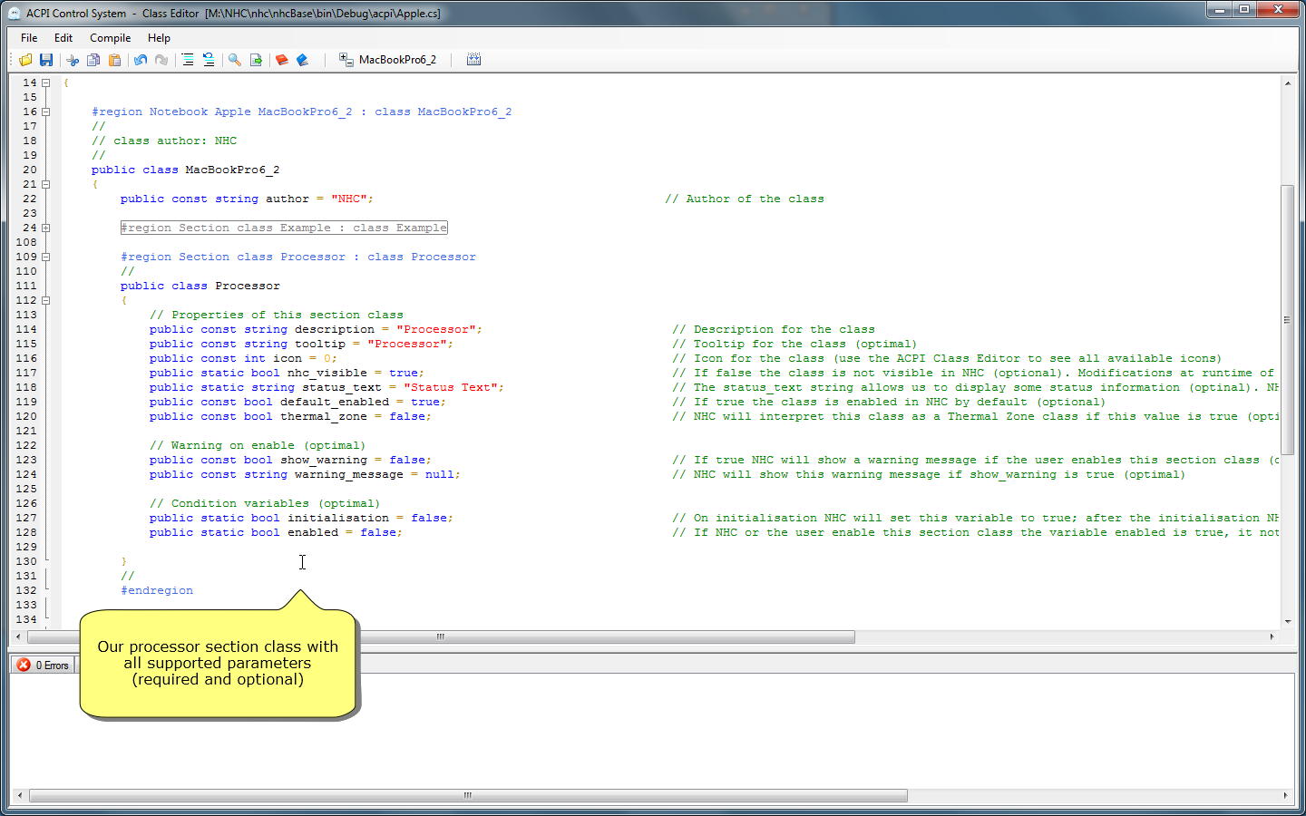
Task: Paste using the clipboard toolbar icon
Action: point(115,60)
